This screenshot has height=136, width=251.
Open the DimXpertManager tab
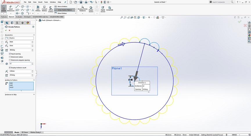click(22, 23)
